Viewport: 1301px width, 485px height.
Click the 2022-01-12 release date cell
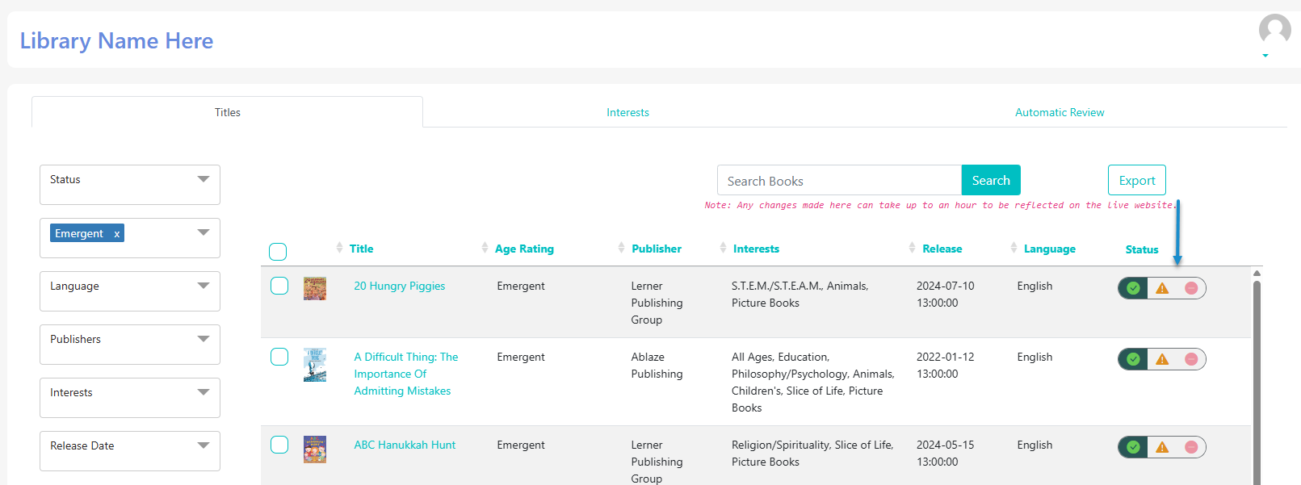pyautogui.click(x=946, y=366)
